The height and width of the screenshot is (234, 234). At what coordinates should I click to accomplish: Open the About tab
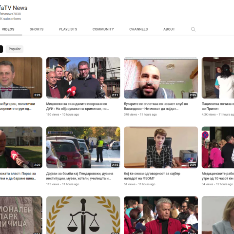click(169, 29)
